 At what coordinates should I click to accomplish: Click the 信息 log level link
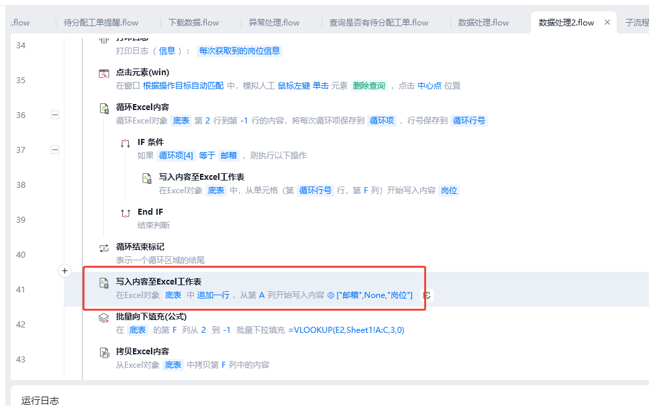167,51
